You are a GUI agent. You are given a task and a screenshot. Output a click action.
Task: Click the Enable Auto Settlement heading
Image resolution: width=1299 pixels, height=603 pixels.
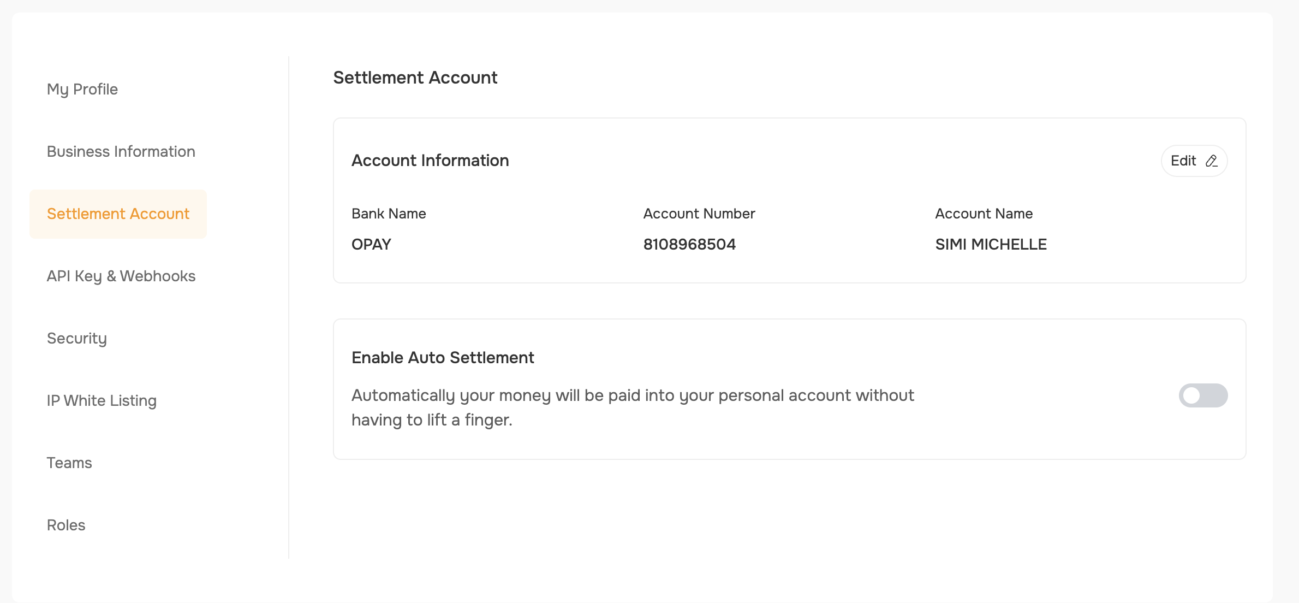coord(443,358)
